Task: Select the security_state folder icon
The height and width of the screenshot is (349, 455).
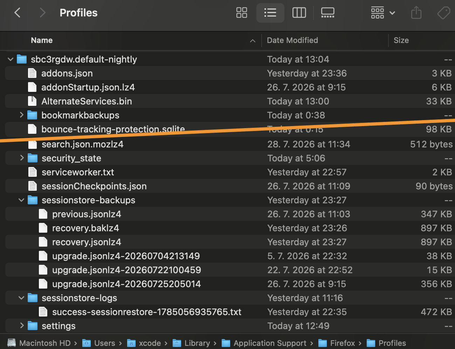Action: 33,158
